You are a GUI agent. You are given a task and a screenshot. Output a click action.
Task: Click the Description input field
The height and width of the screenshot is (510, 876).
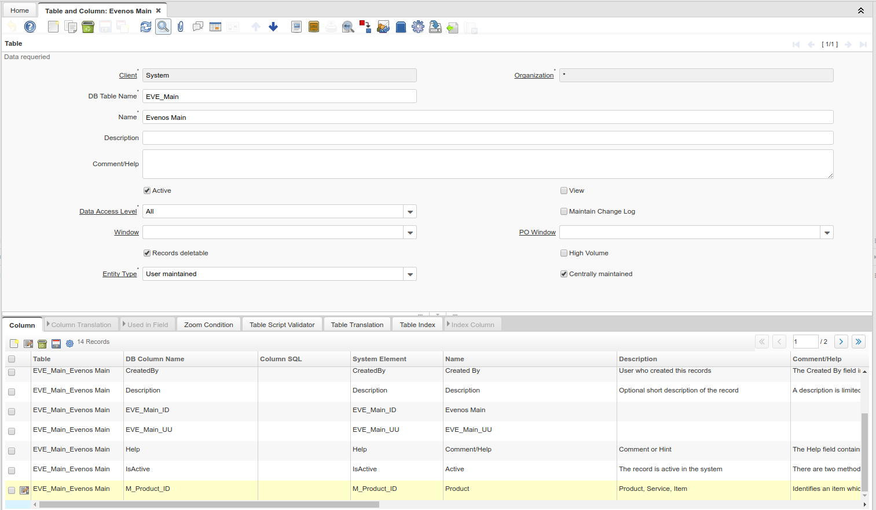click(488, 138)
